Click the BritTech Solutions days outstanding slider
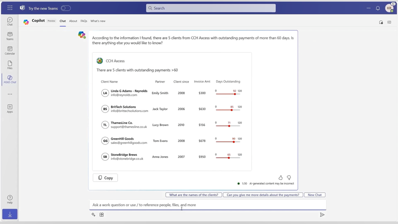This screenshot has height=224, width=398. coord(228,110)
